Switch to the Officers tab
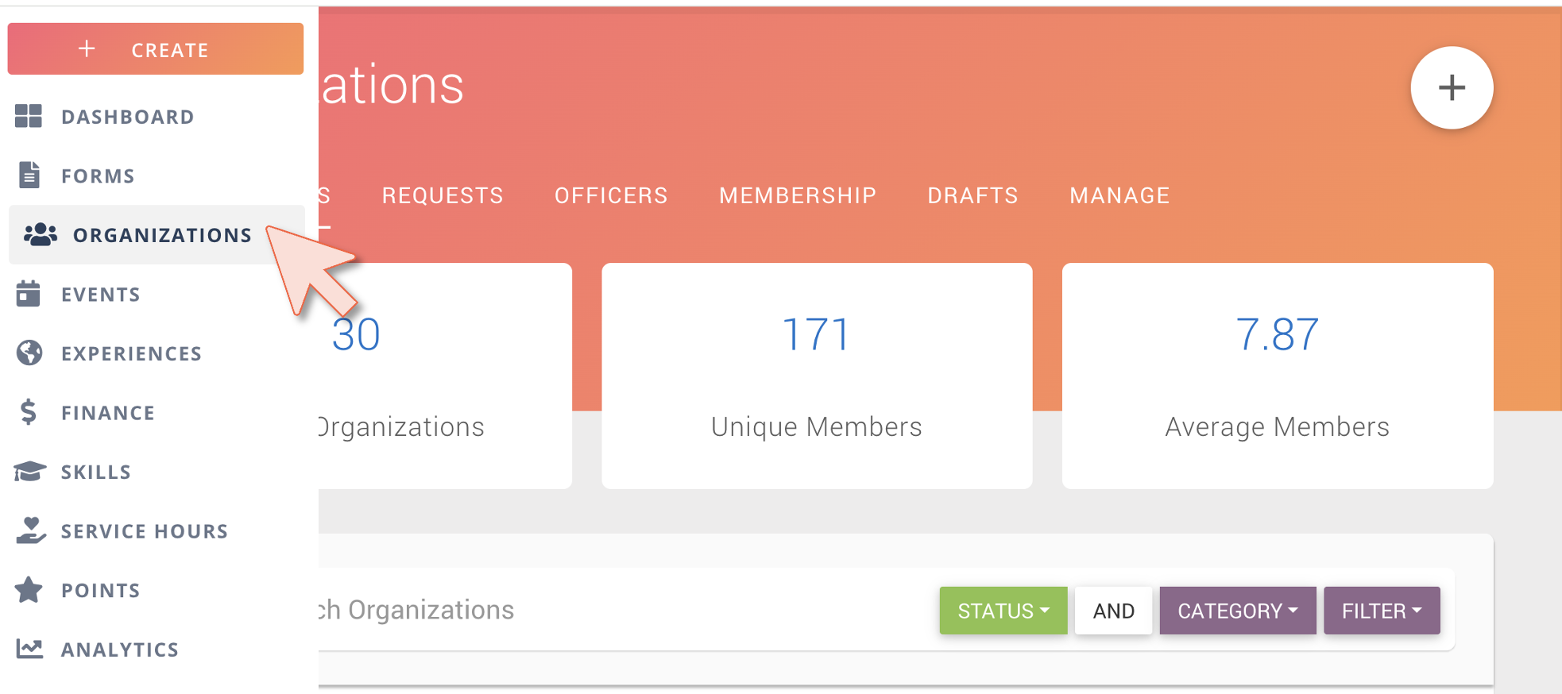Screen dimensions: 1562x694 (611, 195)
